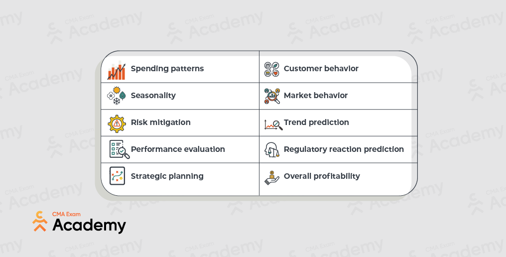Select the Market behavior magnifier icon

point(272,96)
